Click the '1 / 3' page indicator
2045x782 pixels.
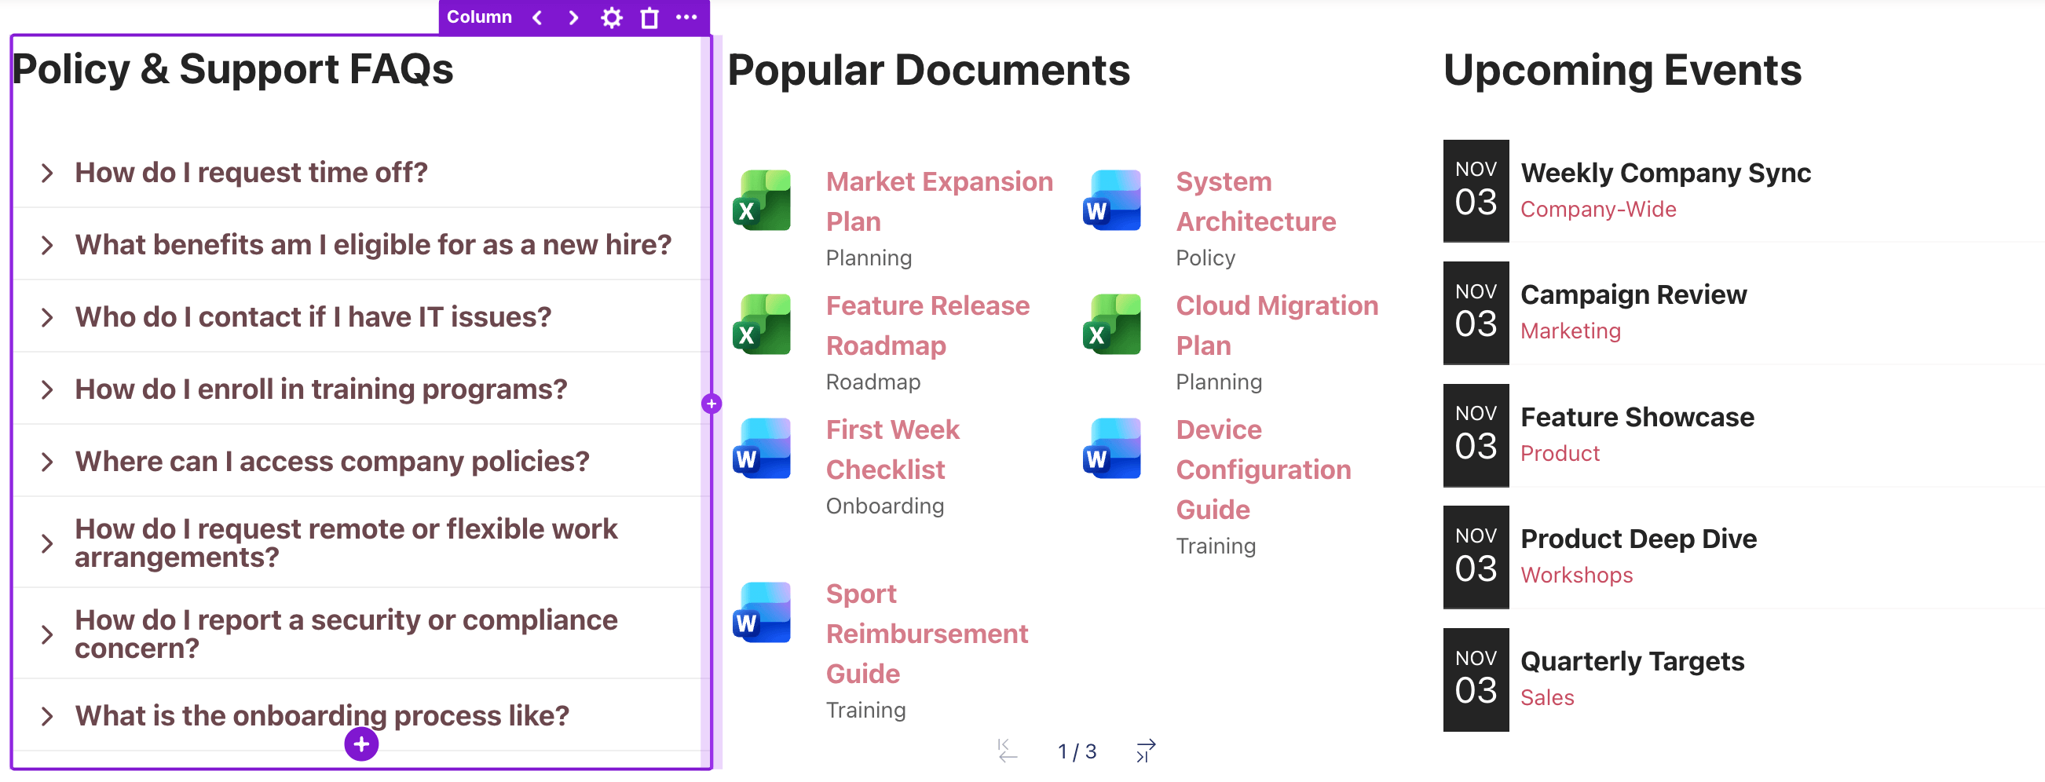click(1077, 751)
